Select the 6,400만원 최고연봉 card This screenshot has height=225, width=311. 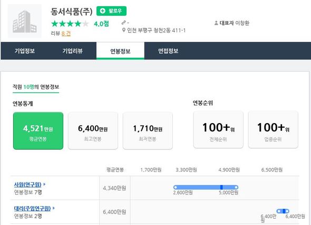(x=93, y=131)
